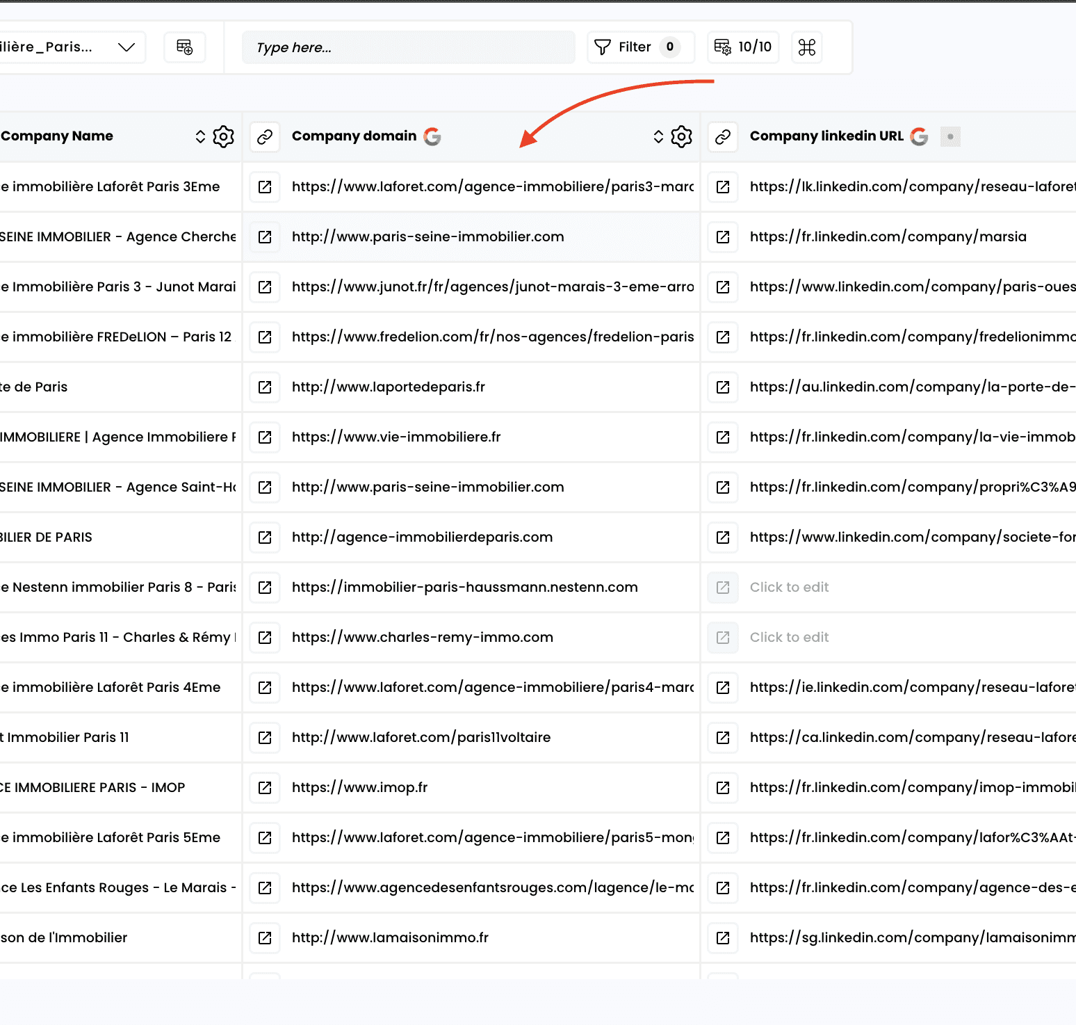Open external link for linkedin imop-immobil URL
The height and width of the screenshot is (1025, 1076).
point(723,787)
